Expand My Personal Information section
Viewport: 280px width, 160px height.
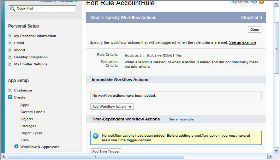pos(10,36)
